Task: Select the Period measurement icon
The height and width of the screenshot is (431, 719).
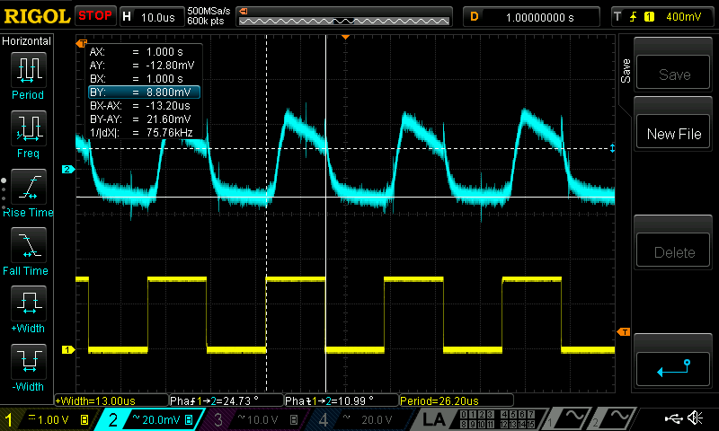Action: tap(29, 70)
